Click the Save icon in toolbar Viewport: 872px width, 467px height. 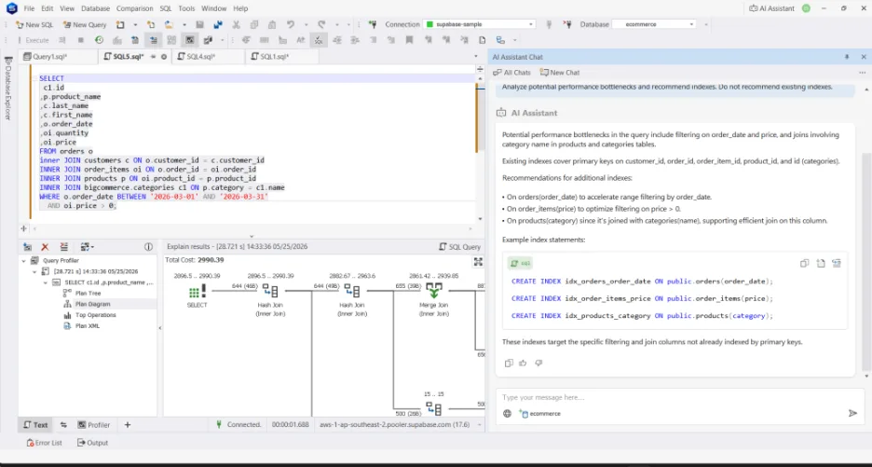[x=199, y=24]
